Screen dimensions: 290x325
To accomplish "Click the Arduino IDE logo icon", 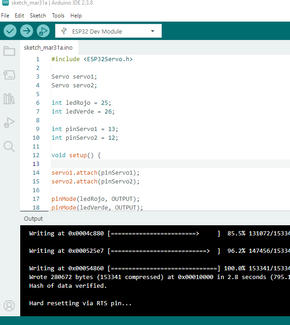I will (x=6, y=3).
